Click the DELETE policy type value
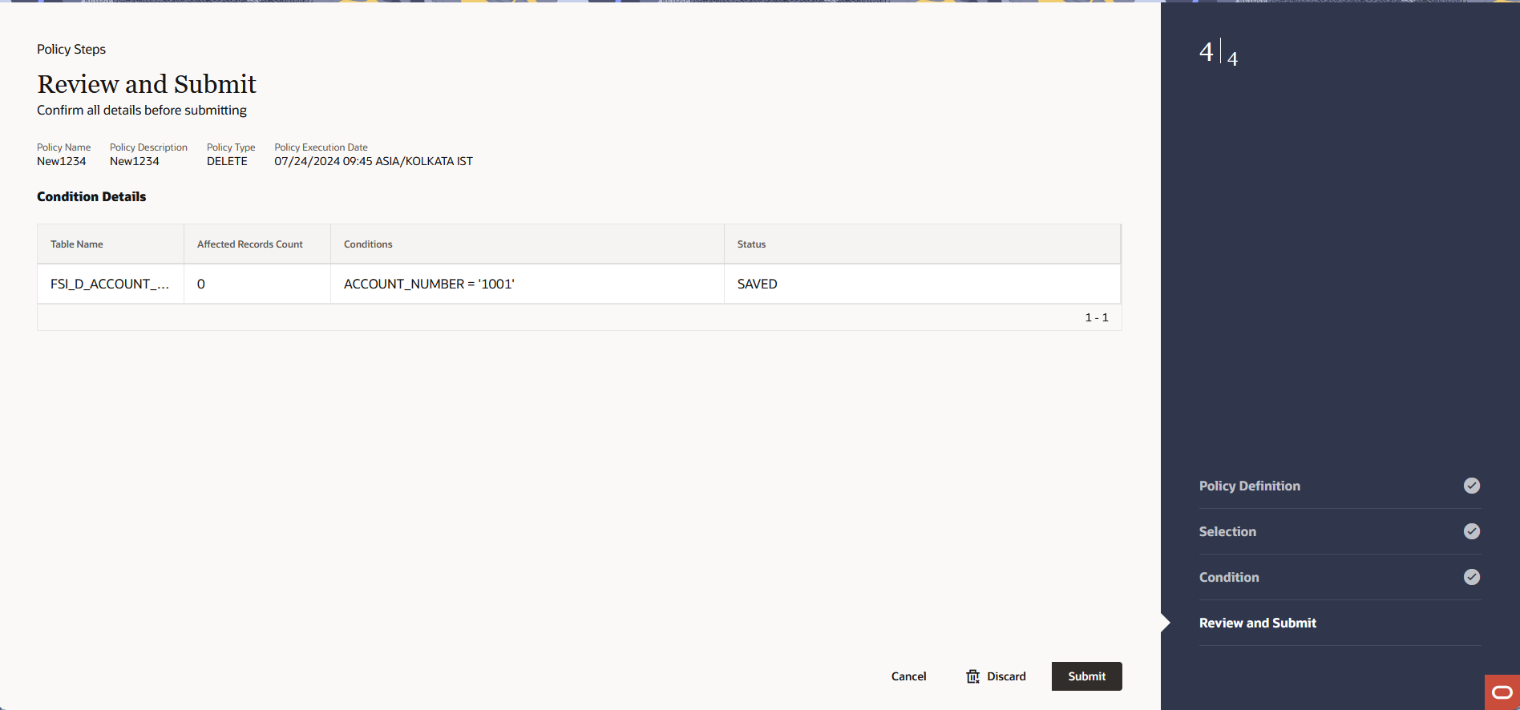This screenshot has width=1520, height=710. point(227,161)
